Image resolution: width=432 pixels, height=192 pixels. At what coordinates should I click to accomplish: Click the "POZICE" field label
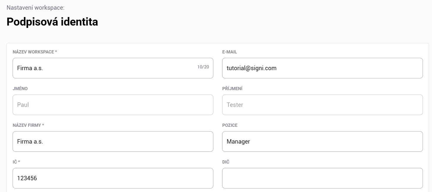(230, 125)
